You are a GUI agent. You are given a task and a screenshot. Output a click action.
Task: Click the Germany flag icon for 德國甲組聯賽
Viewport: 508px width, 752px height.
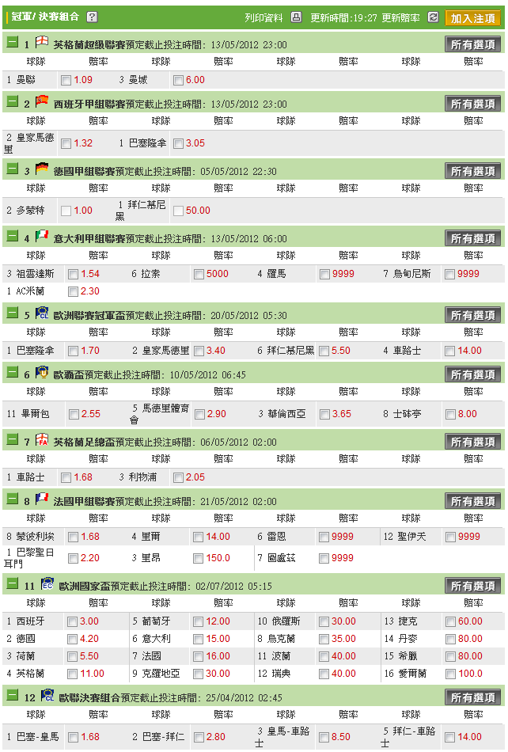pos(42,169)
